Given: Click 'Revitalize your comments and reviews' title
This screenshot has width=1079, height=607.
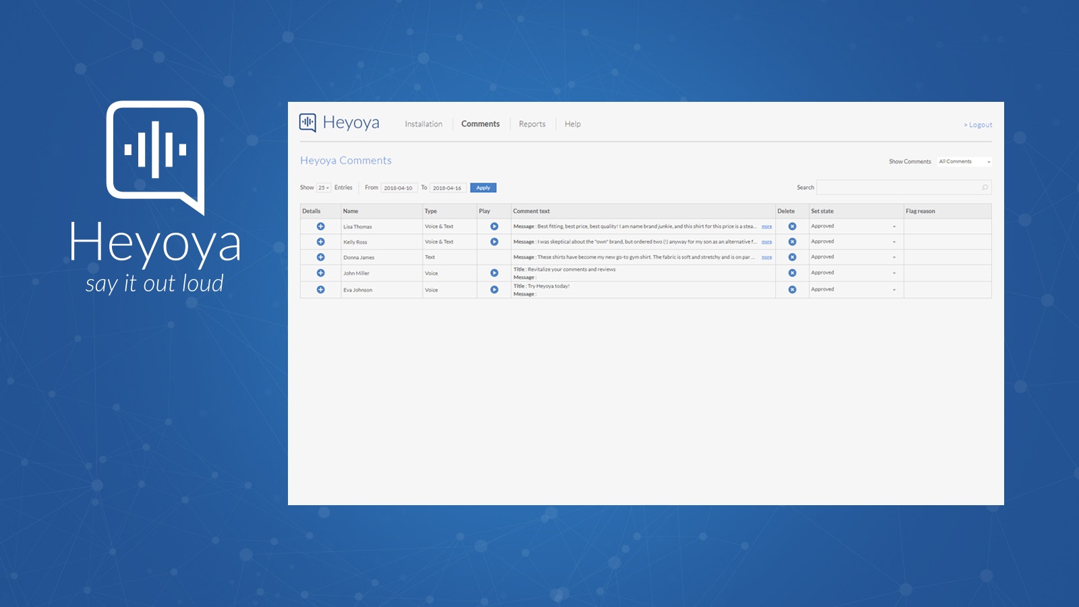Looking at the screenshot, I should (572, 269).
